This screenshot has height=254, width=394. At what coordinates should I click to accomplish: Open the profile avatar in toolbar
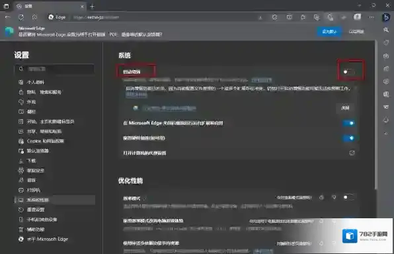tap(358, 17)
